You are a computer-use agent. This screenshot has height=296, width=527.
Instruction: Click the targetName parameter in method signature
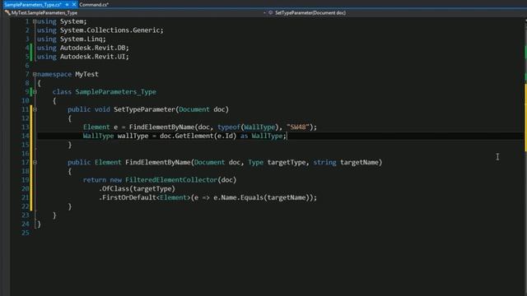point(359,162)
